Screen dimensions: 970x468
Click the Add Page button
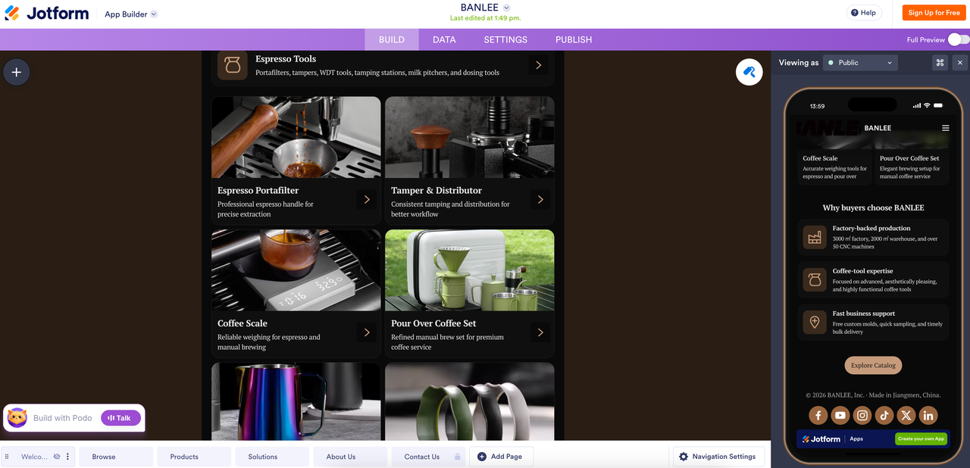[501, 457]
